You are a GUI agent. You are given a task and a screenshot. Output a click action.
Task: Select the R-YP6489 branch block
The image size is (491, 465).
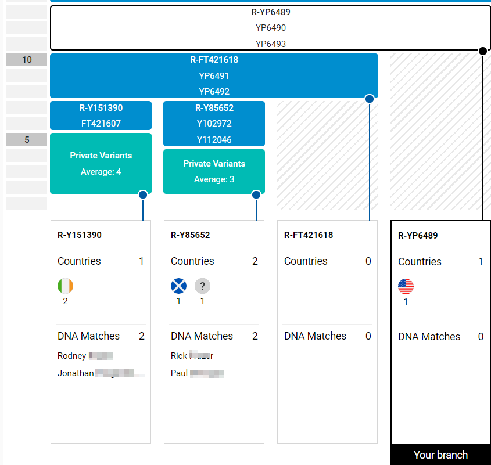(x=270, y=28)
